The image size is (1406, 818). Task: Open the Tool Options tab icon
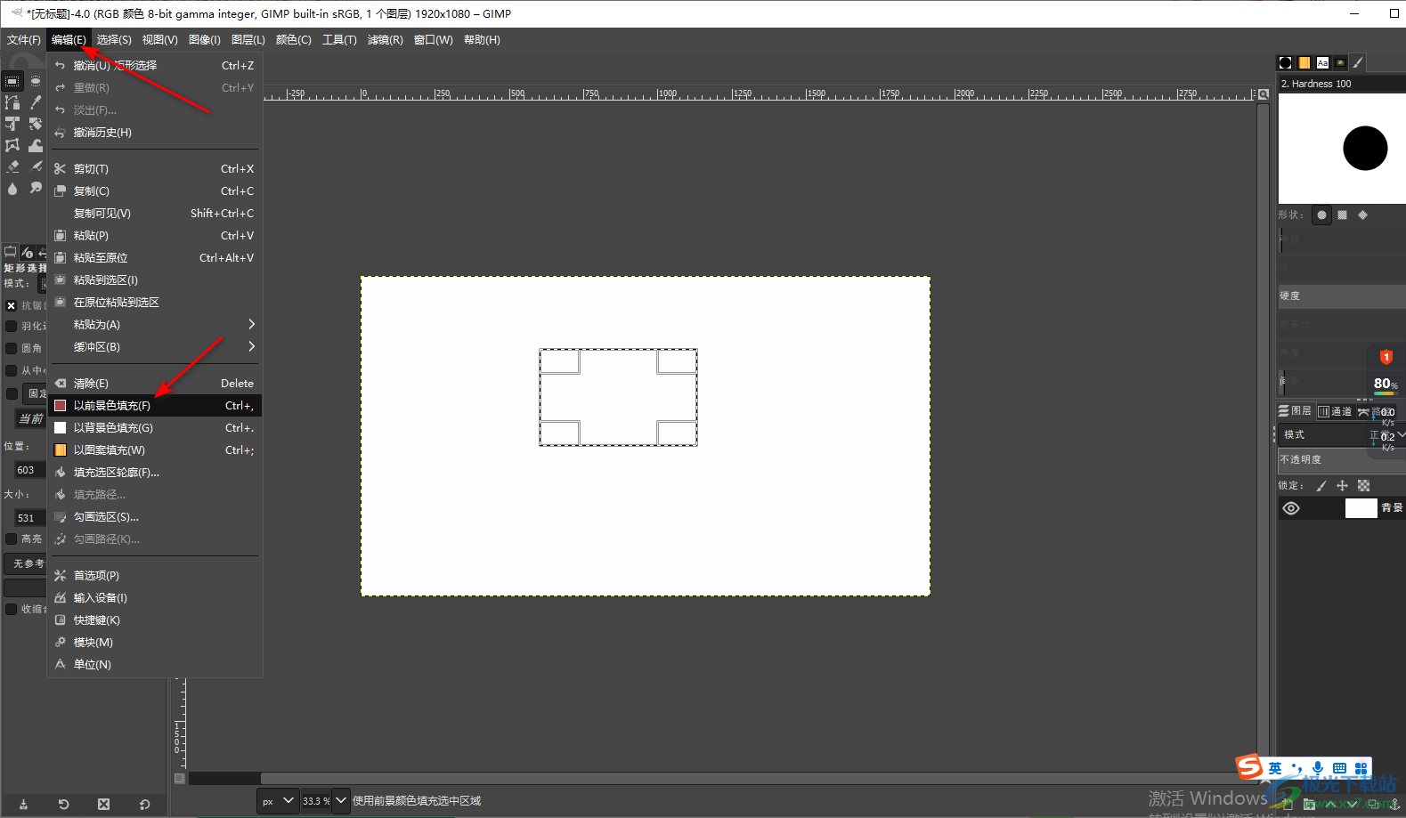pyautogui.click(x=11, y=252)
